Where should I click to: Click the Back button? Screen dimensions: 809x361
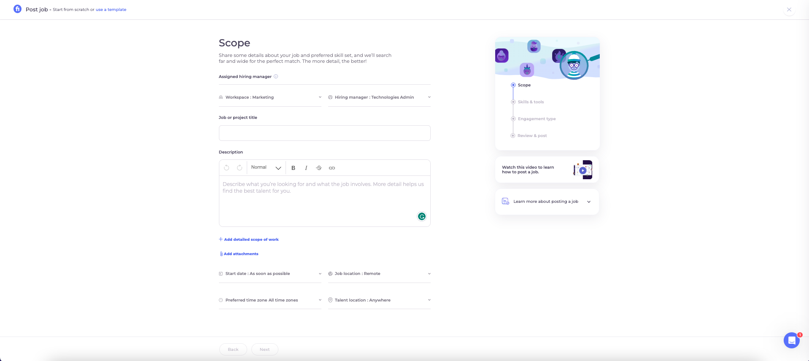click(x=233, y=350)
